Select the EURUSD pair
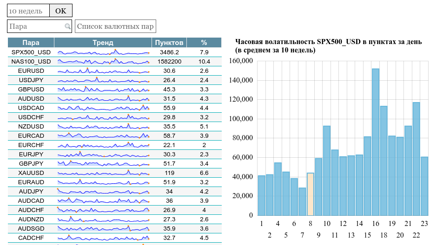Screen dimensions: 443x245 (31, 71)
